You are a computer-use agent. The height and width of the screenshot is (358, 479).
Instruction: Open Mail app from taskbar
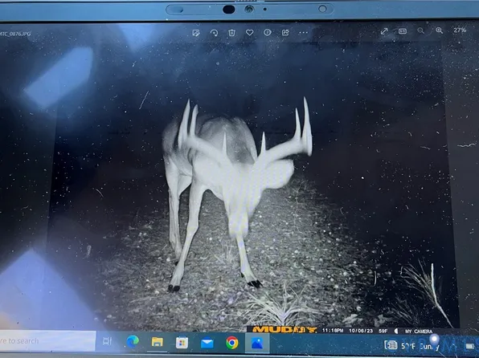click(207, 343)
